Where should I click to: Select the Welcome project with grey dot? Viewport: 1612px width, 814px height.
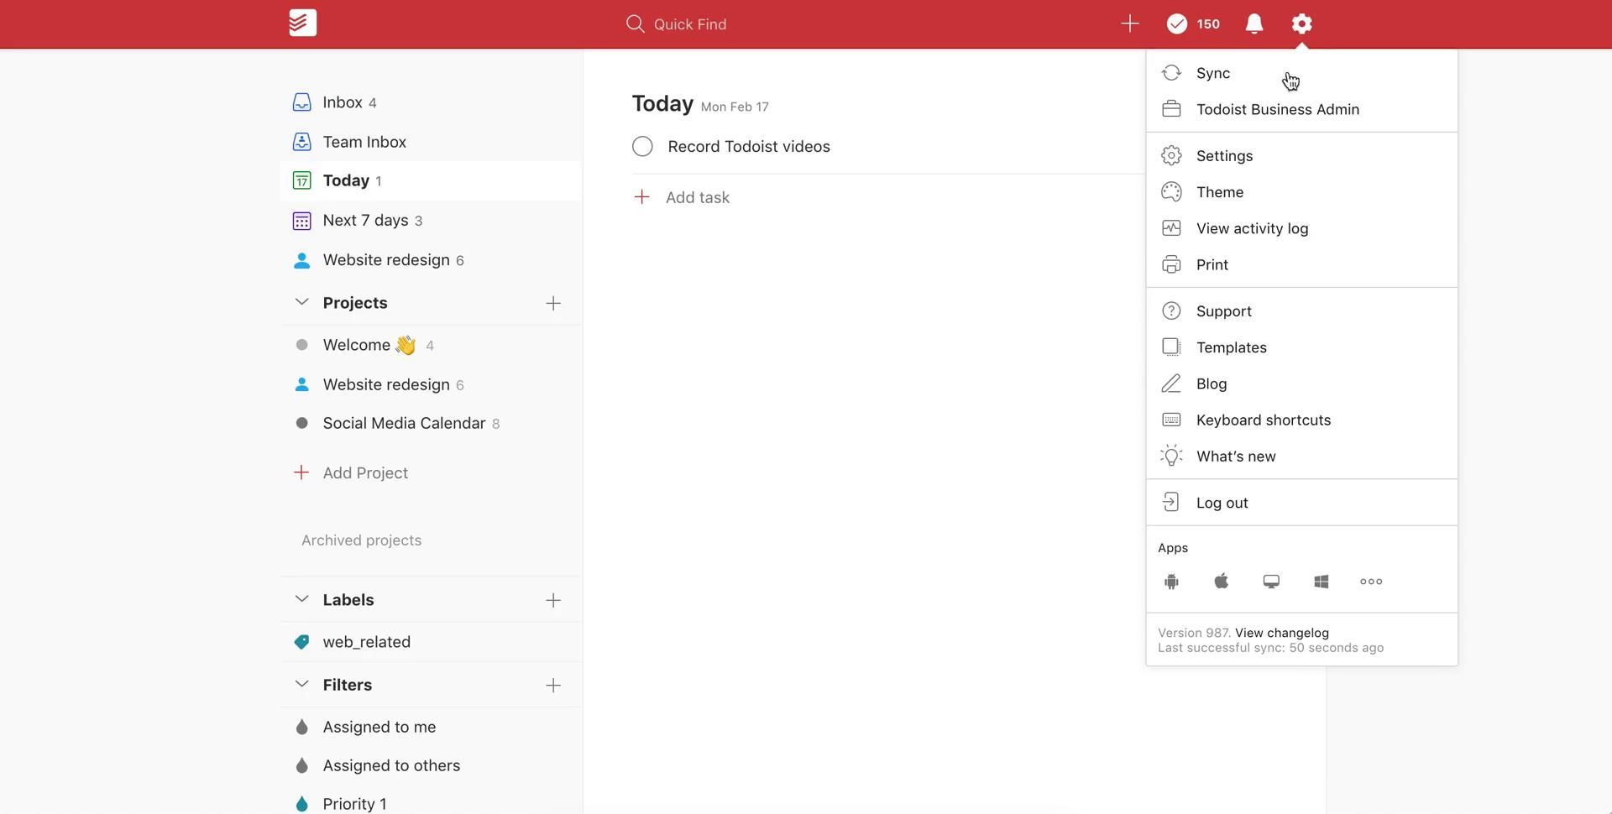(x=357, y=346)
